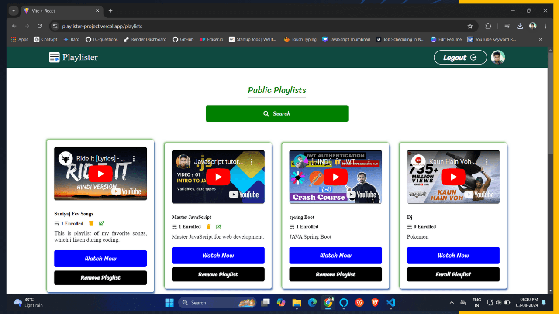Open Chrome extensions puzzle icon
Viewport: 559px width, 314px height.
tap(488, 26)
